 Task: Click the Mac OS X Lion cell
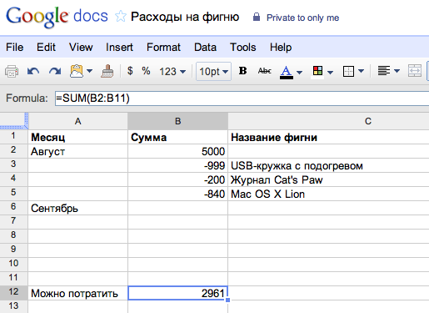[x=328, y=194]
